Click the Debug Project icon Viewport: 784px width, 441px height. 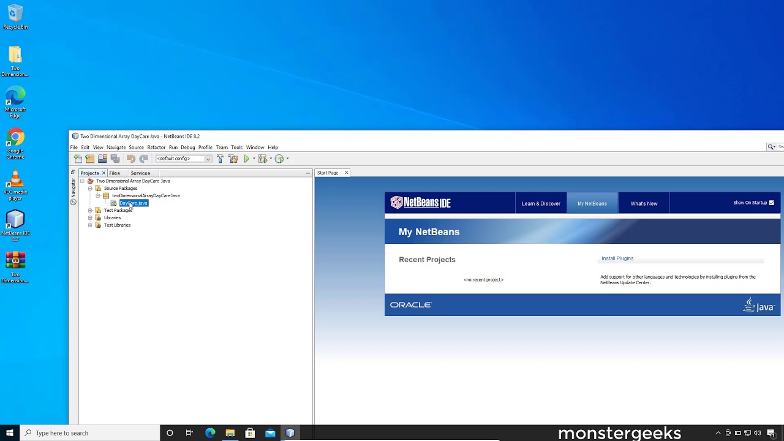point(263,159)
